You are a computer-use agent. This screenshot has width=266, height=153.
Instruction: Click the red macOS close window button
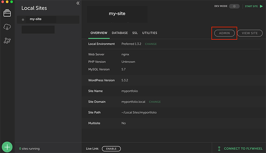click(x=3, y=2)
